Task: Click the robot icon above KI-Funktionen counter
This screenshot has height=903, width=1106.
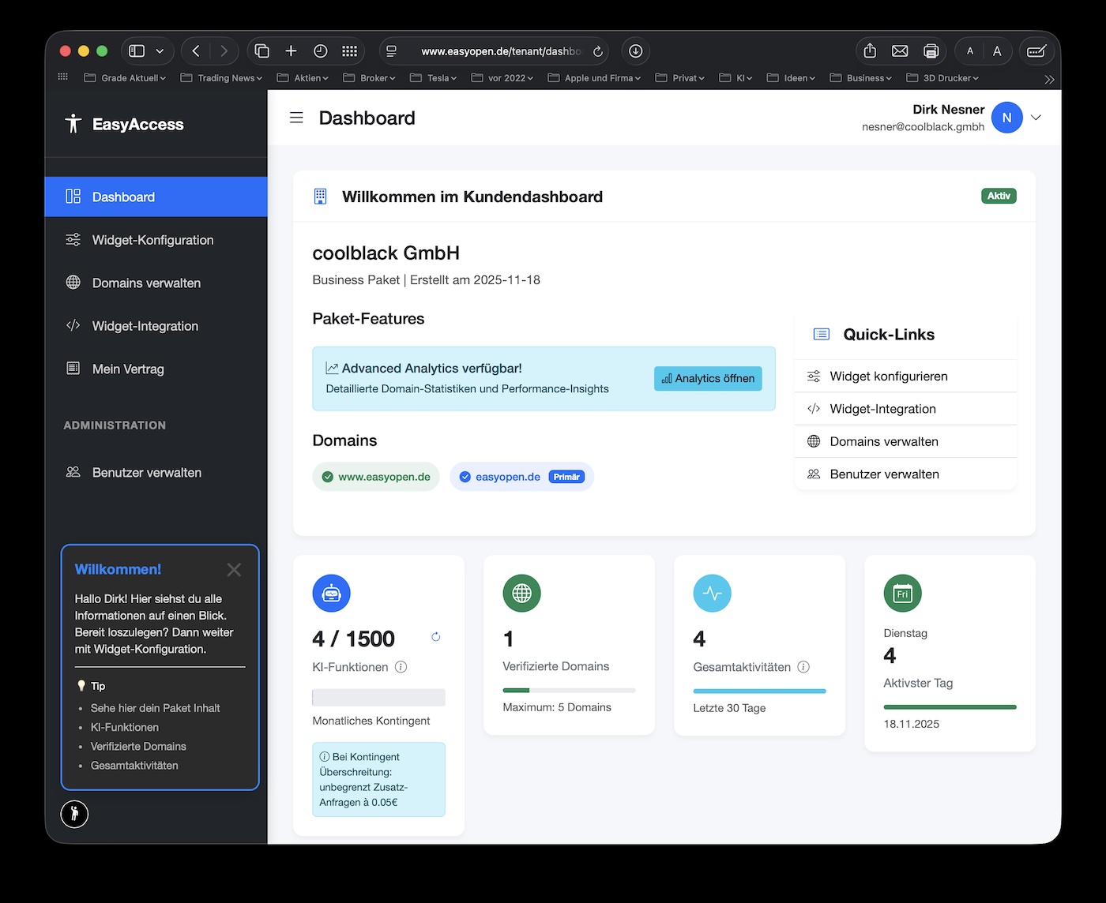Action: point(331,593)
